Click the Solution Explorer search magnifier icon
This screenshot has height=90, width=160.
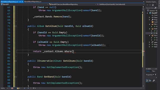coord(155,8)
